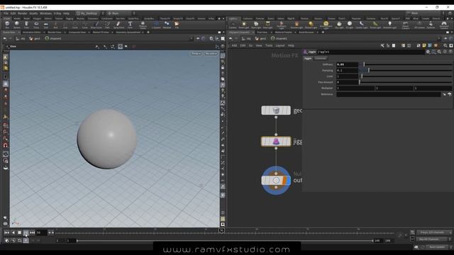Select the File shelf tool
The width and height of the screenshot is (454, 255).
click(177, 25)
